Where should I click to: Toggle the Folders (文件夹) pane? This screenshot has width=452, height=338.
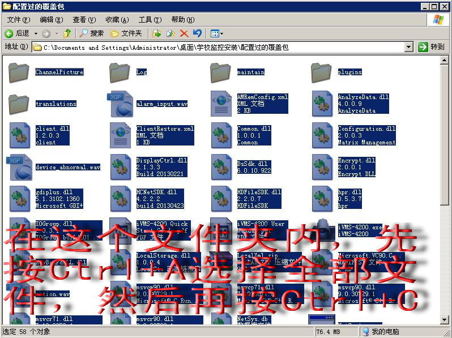126,33
